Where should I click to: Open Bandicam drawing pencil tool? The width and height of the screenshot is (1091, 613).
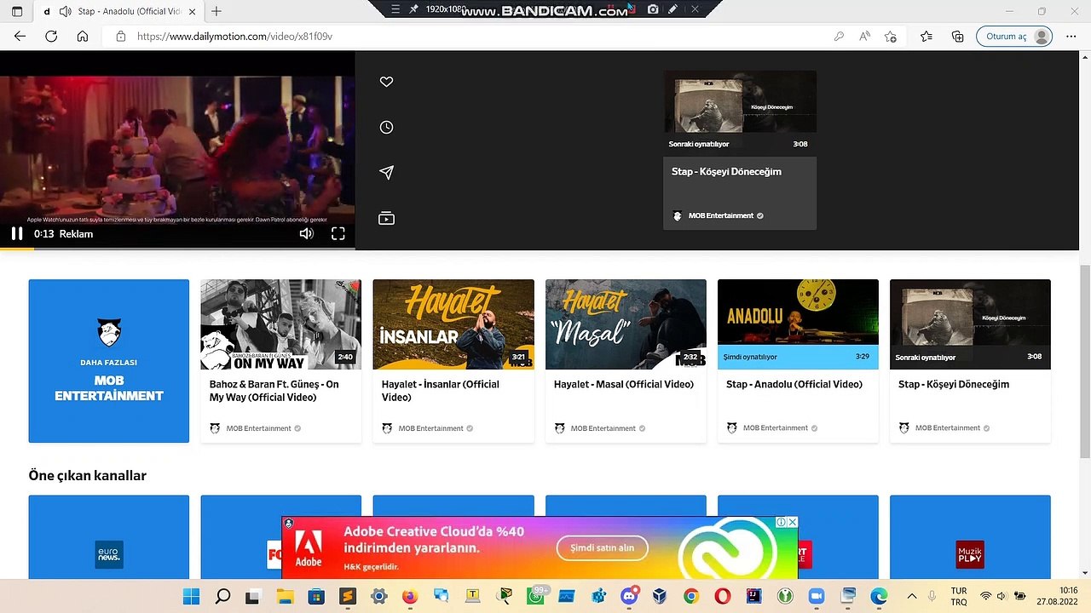[x=673, y=9]
